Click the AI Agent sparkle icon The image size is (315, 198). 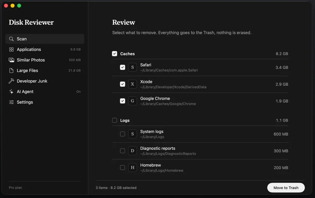point(12,92)
